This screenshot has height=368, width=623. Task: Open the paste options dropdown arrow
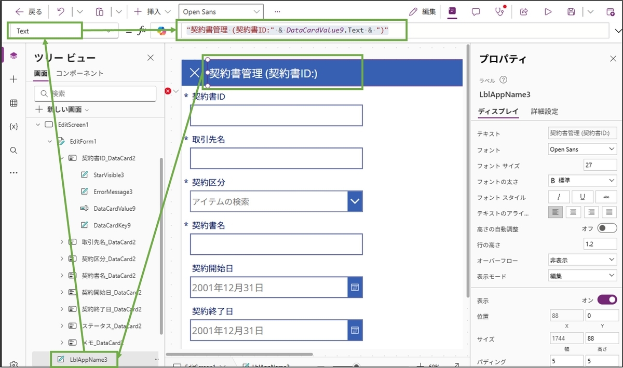[x=118, y=11]
